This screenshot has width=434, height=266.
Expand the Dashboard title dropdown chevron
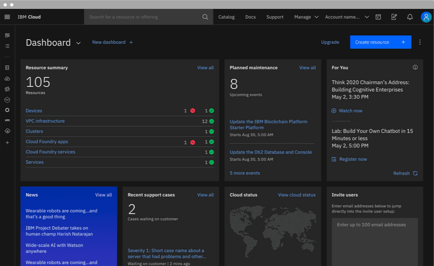pyautogui.click(x=79, y=43)
